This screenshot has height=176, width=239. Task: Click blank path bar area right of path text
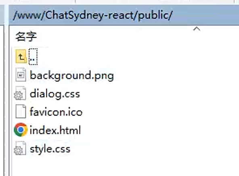pyautogui.click(x=206, y=15)
